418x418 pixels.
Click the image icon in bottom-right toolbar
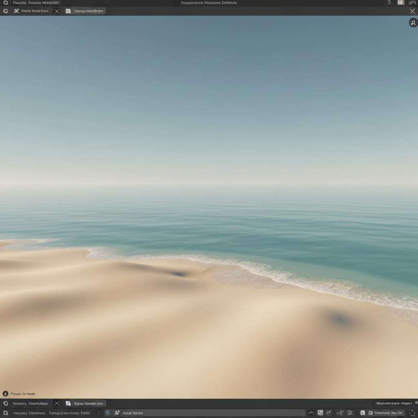tap(362, 413)
